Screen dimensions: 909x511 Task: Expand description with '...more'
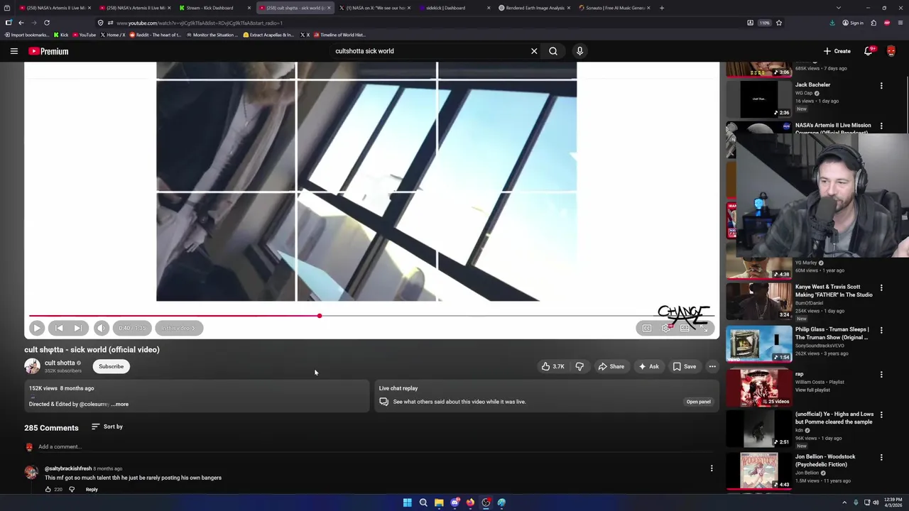pos(120,404)
